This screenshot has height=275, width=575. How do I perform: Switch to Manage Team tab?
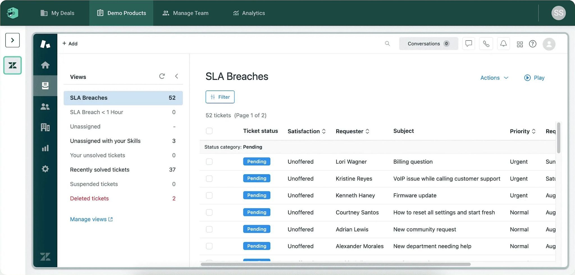[186, 13]
